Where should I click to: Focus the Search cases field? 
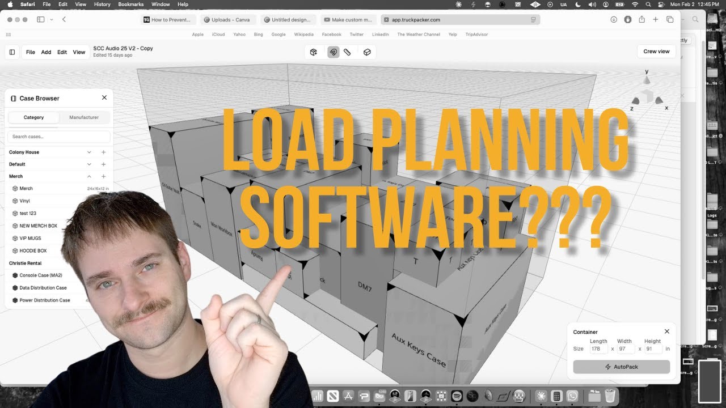click(59, 137)
